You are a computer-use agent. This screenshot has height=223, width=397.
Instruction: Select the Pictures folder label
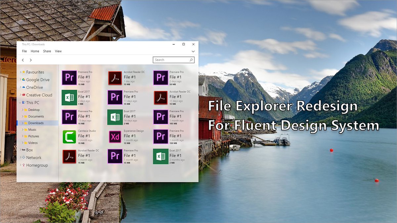click(x=33, y=136)
